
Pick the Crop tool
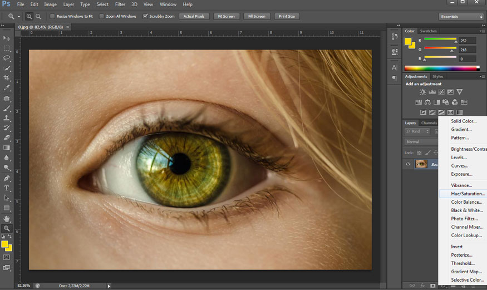point(7,78)
